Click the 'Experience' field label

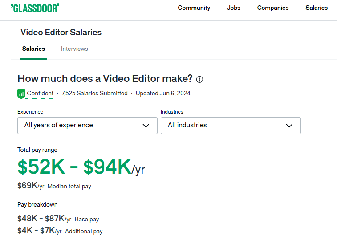pyautogui.click(x=30, y=112)
